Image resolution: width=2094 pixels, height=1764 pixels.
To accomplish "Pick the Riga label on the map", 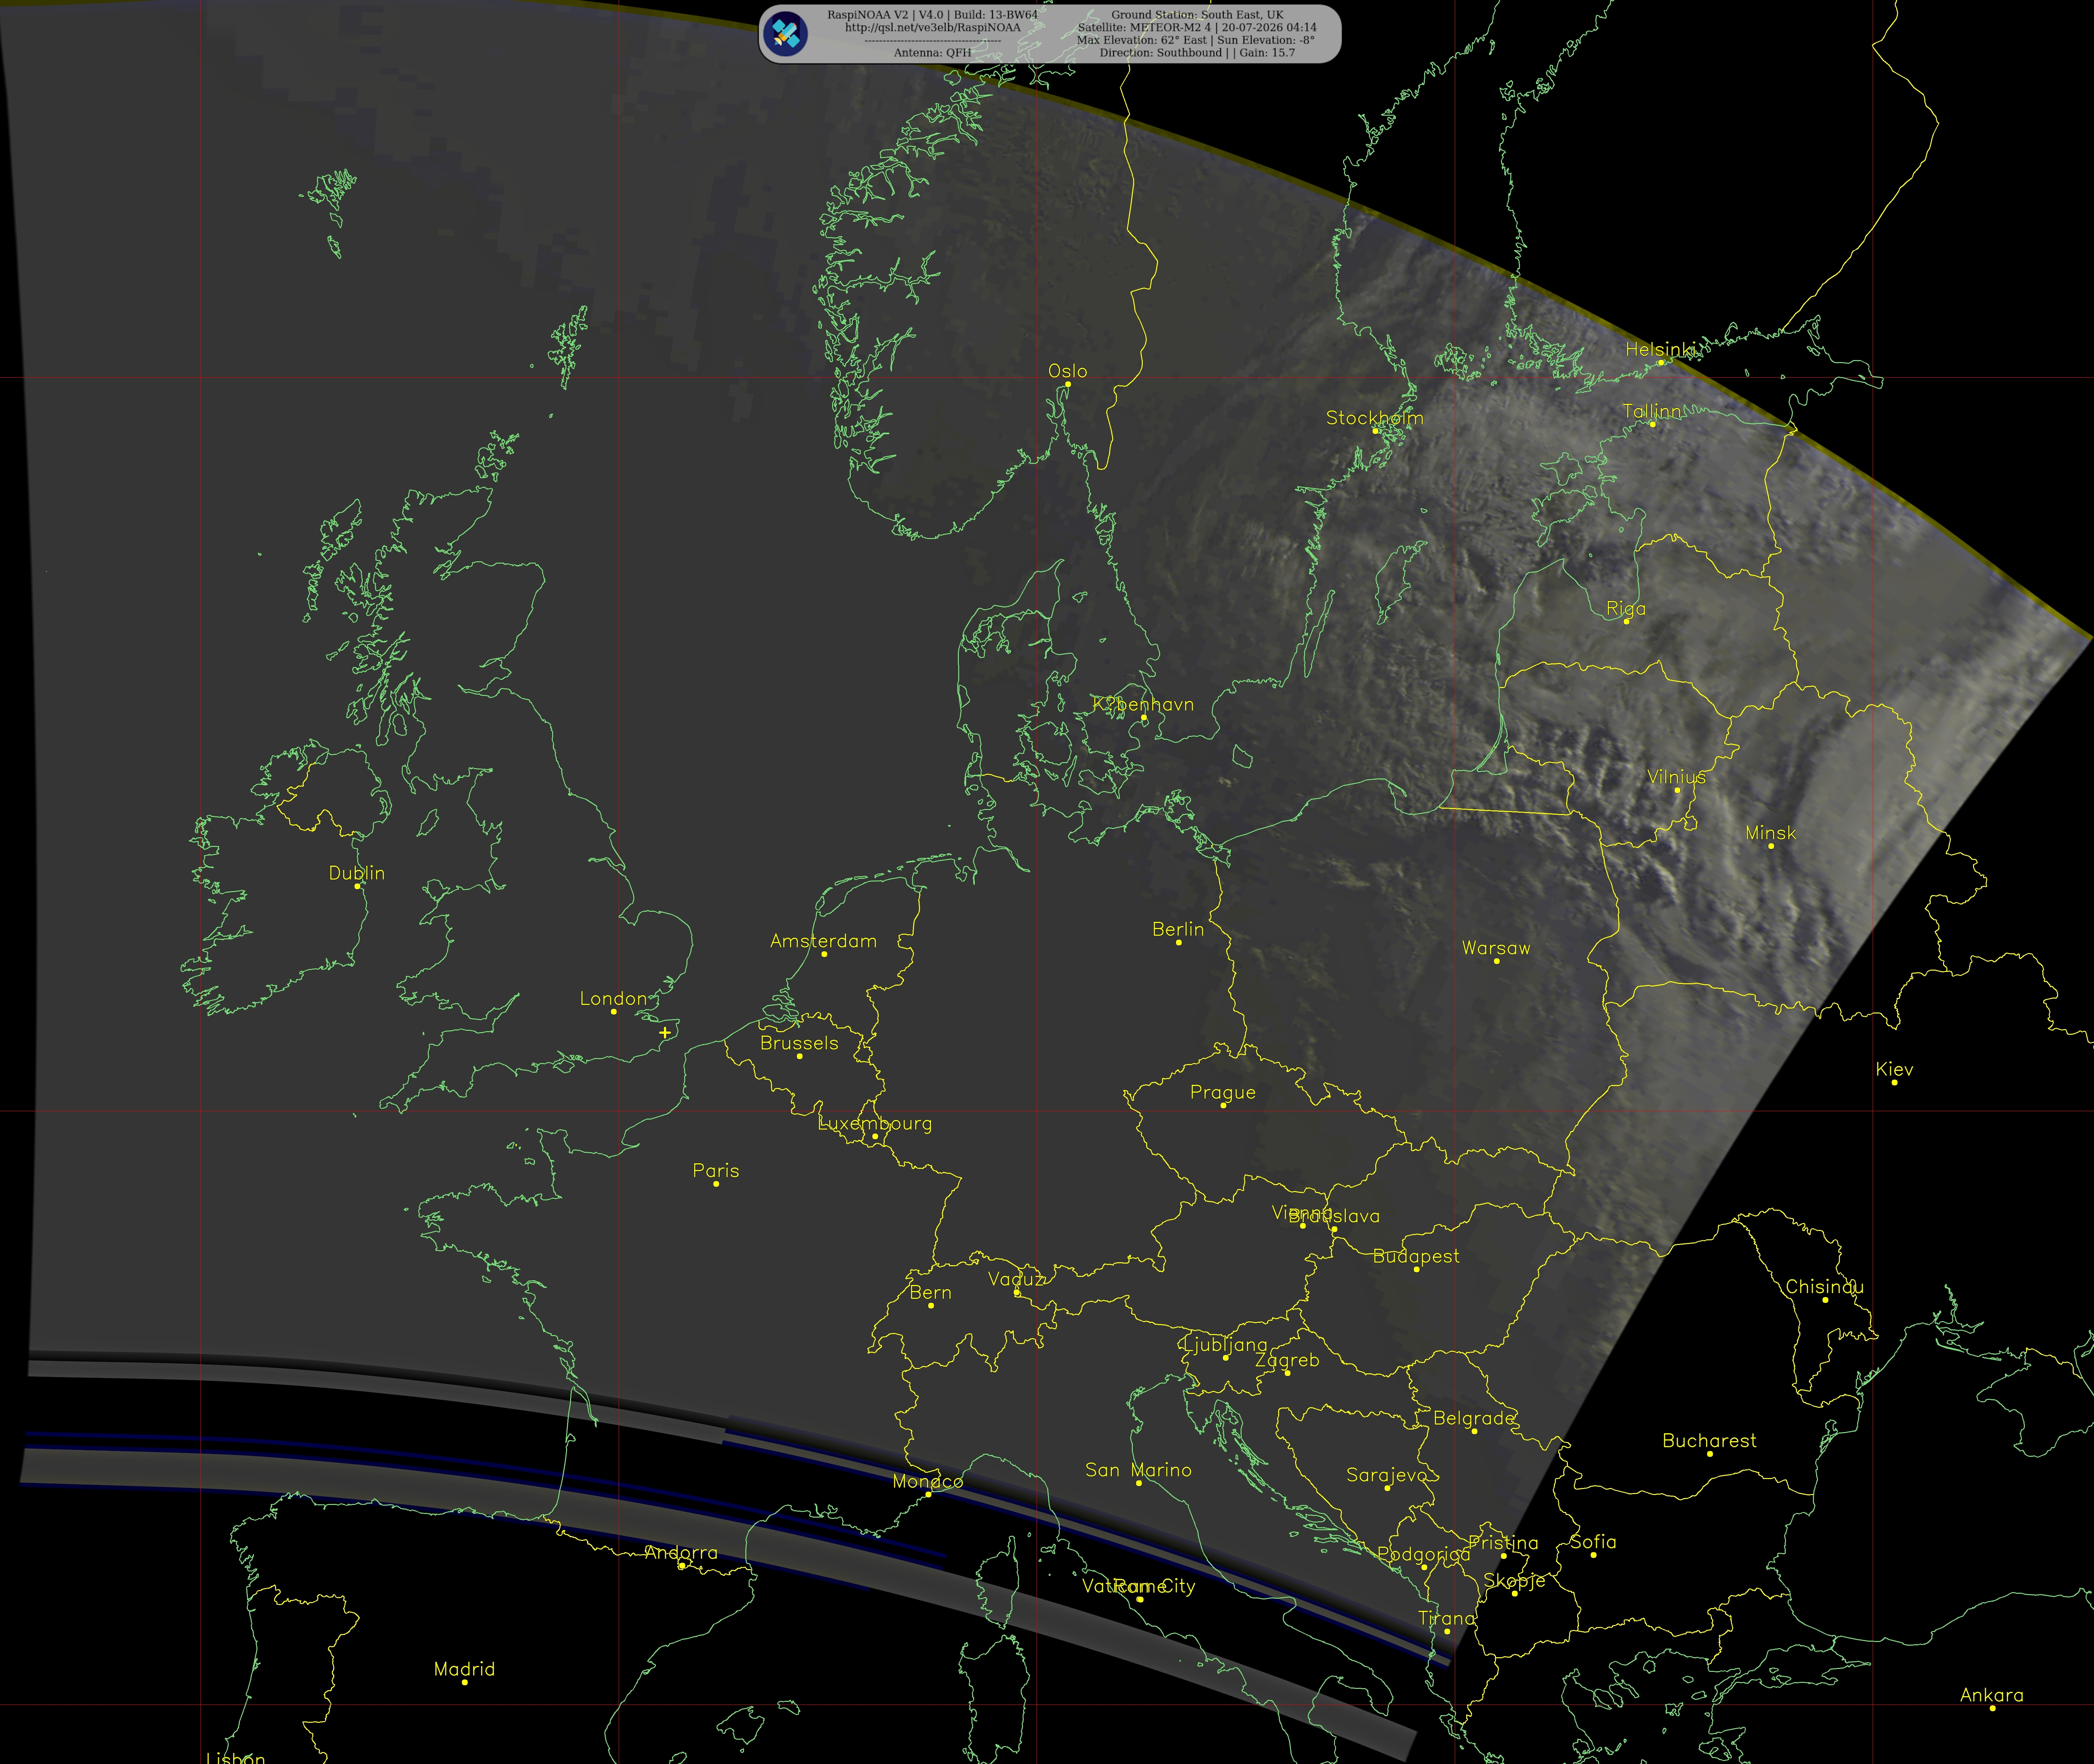I will tap(1626, 609).
